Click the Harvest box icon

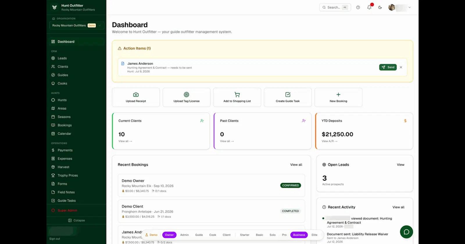[x=53, y=167]
